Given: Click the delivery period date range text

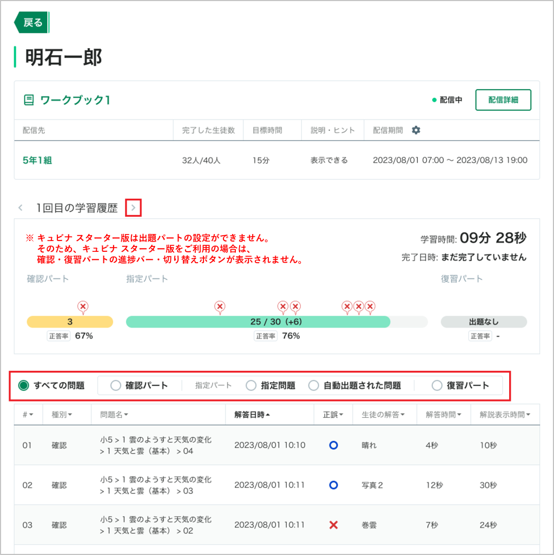Looking at the screenshot, I should coord(450,161).
